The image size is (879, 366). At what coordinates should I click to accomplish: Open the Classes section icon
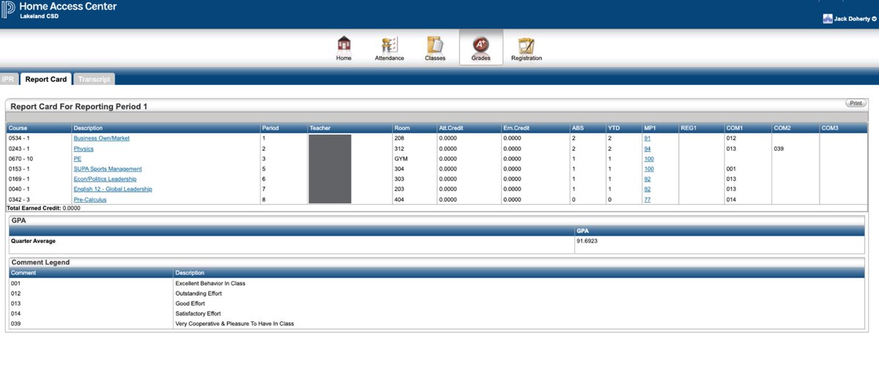point(435,48)
